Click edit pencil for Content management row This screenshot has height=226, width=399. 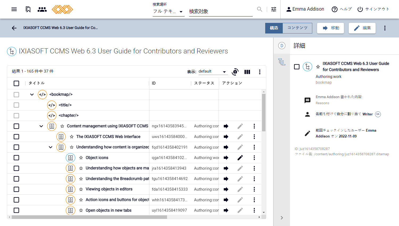pyautogui.click(x=240, y=126)
